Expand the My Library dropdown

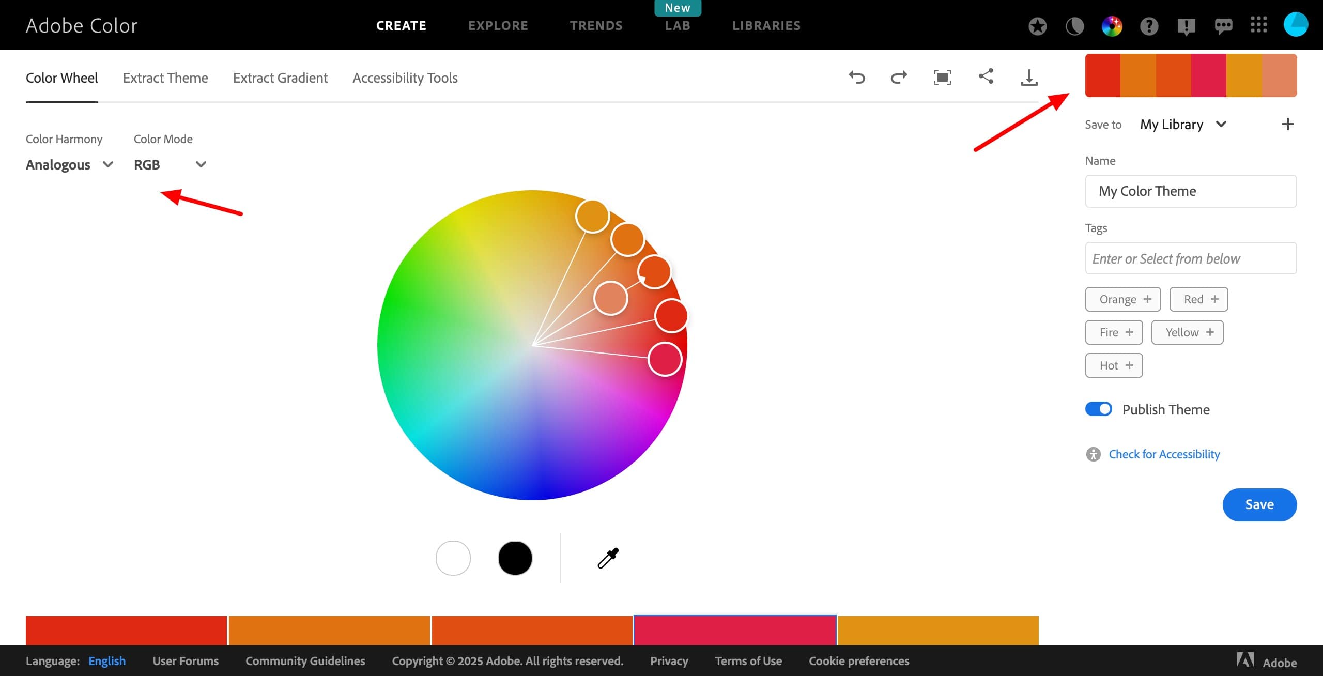pyautogui.click(x=1183, y=125)
